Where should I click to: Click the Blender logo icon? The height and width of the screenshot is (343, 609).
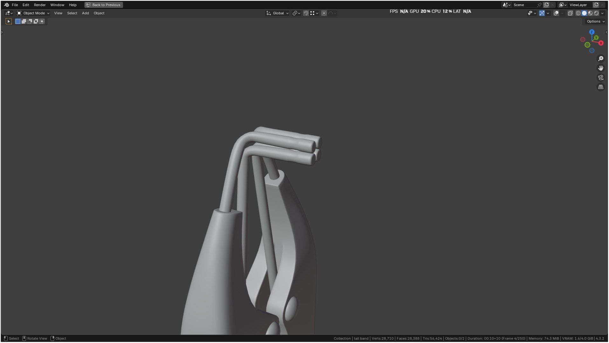tap(6, 5)
